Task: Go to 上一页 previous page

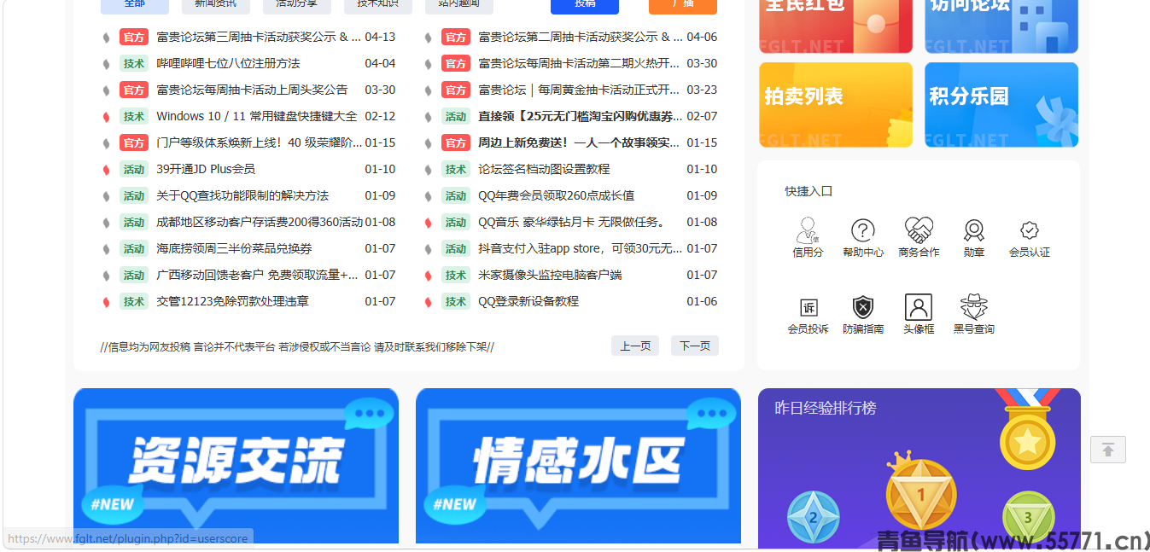Action: [635, 346]
